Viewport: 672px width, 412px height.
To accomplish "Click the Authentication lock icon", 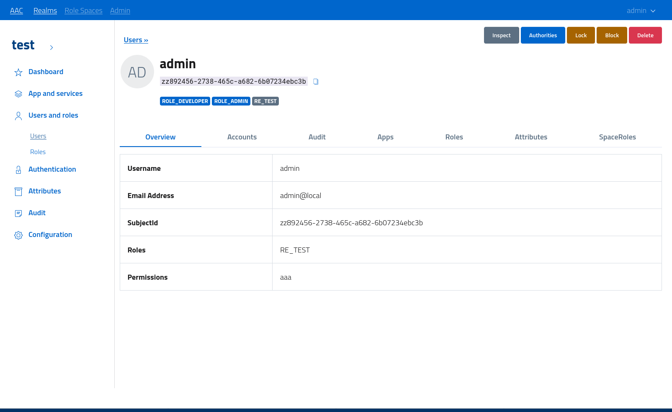I will 18,170.
